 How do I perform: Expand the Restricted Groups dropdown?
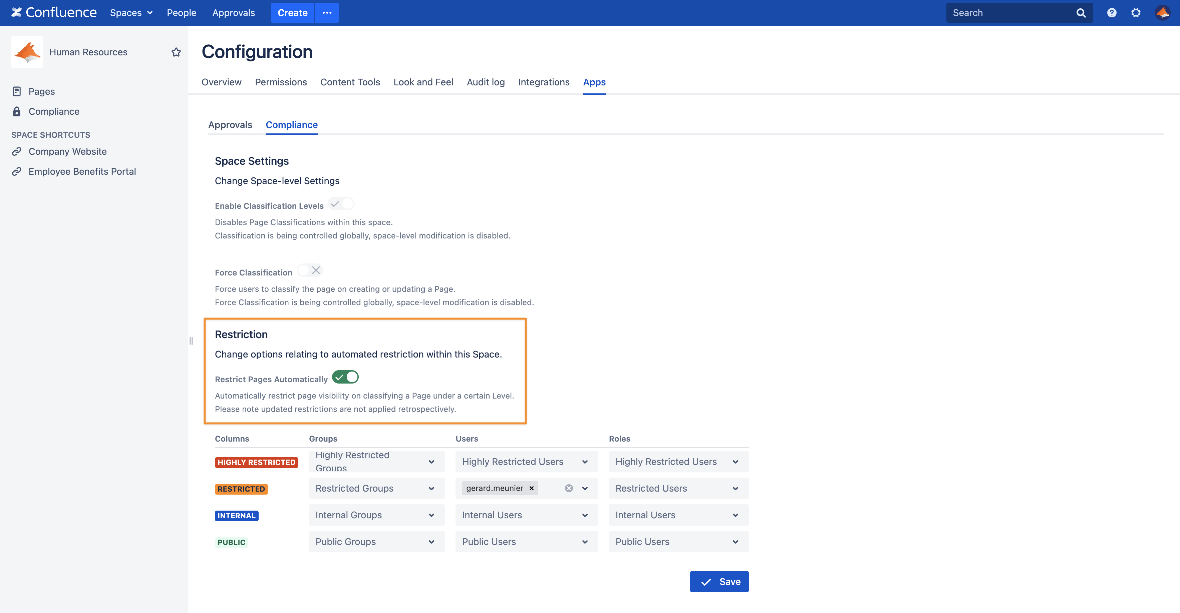(x=376, y=489)
